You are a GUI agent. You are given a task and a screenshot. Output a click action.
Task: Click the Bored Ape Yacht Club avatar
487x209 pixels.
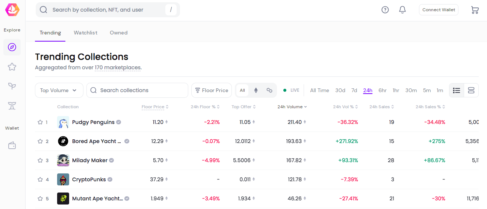click(x=63, y=141)
